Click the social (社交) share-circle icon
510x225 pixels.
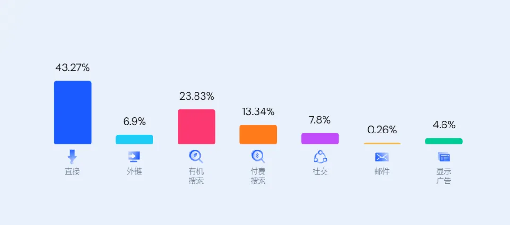(320, 157)
